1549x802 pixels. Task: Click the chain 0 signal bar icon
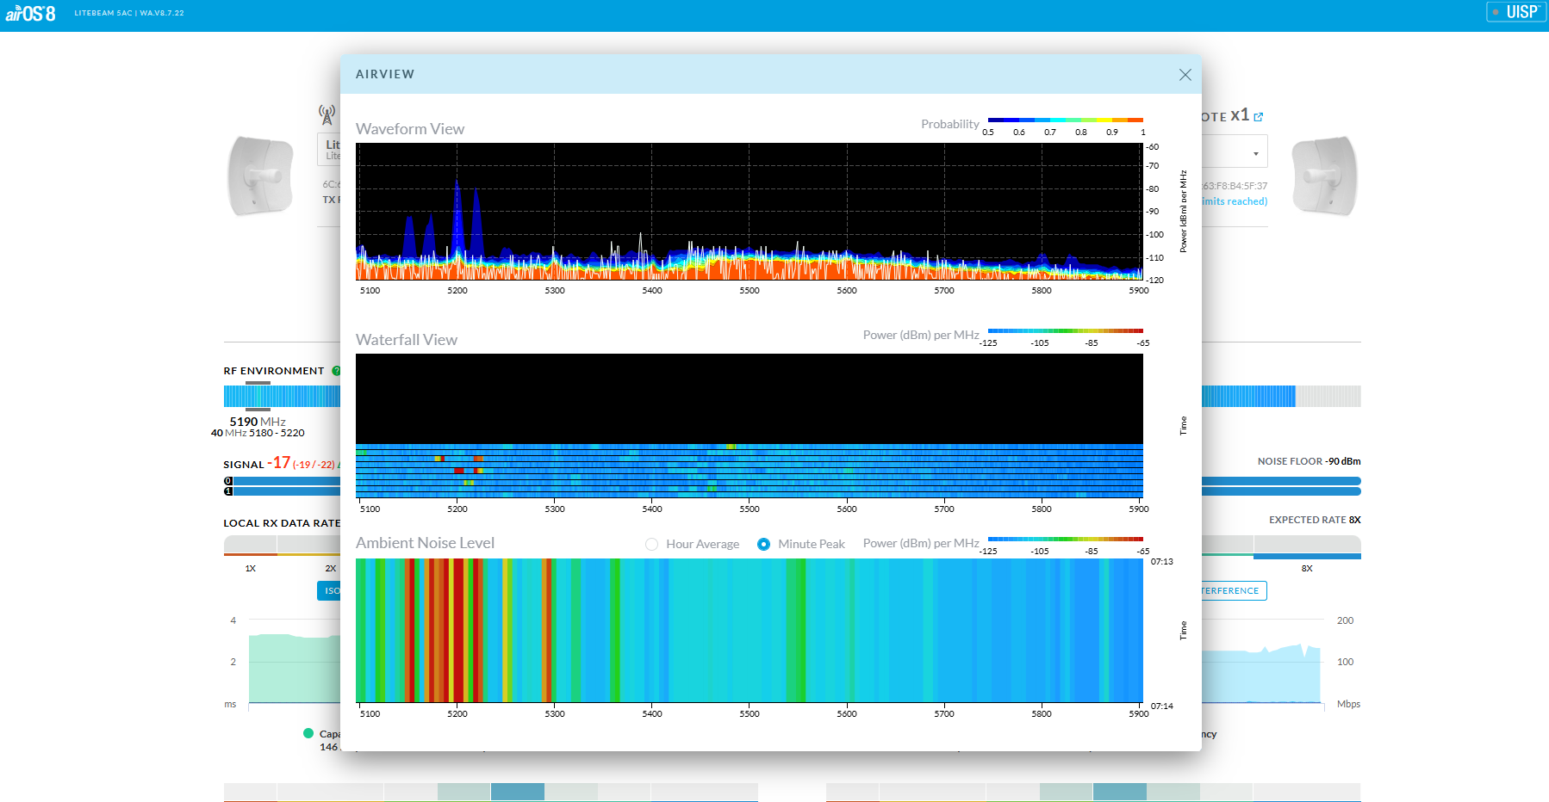pyautogui.click(x=228, y=481)
